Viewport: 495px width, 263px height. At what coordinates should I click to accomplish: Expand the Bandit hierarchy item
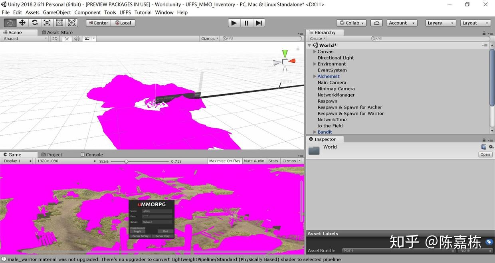coord(315,132)
